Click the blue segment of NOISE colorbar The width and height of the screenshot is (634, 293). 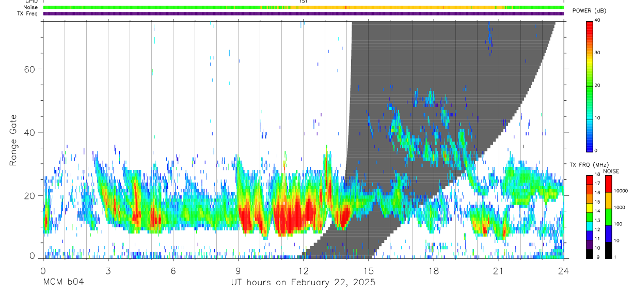click(608, 234)
